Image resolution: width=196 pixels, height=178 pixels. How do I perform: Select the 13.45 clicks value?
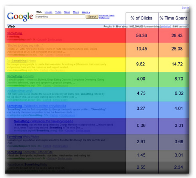pyautogui.click(x=141, y=49)
